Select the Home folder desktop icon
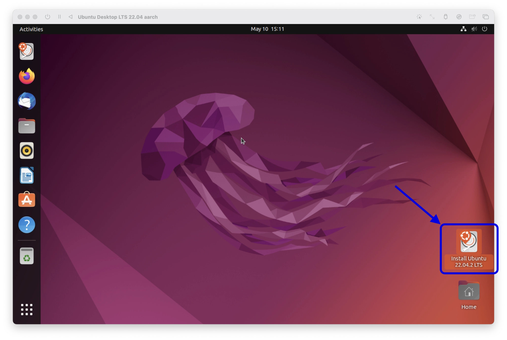The height and width of the screenshot is (340, 507). [469, 295]
